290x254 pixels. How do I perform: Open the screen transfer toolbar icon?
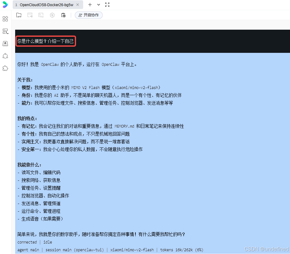(x=30, y=15)
